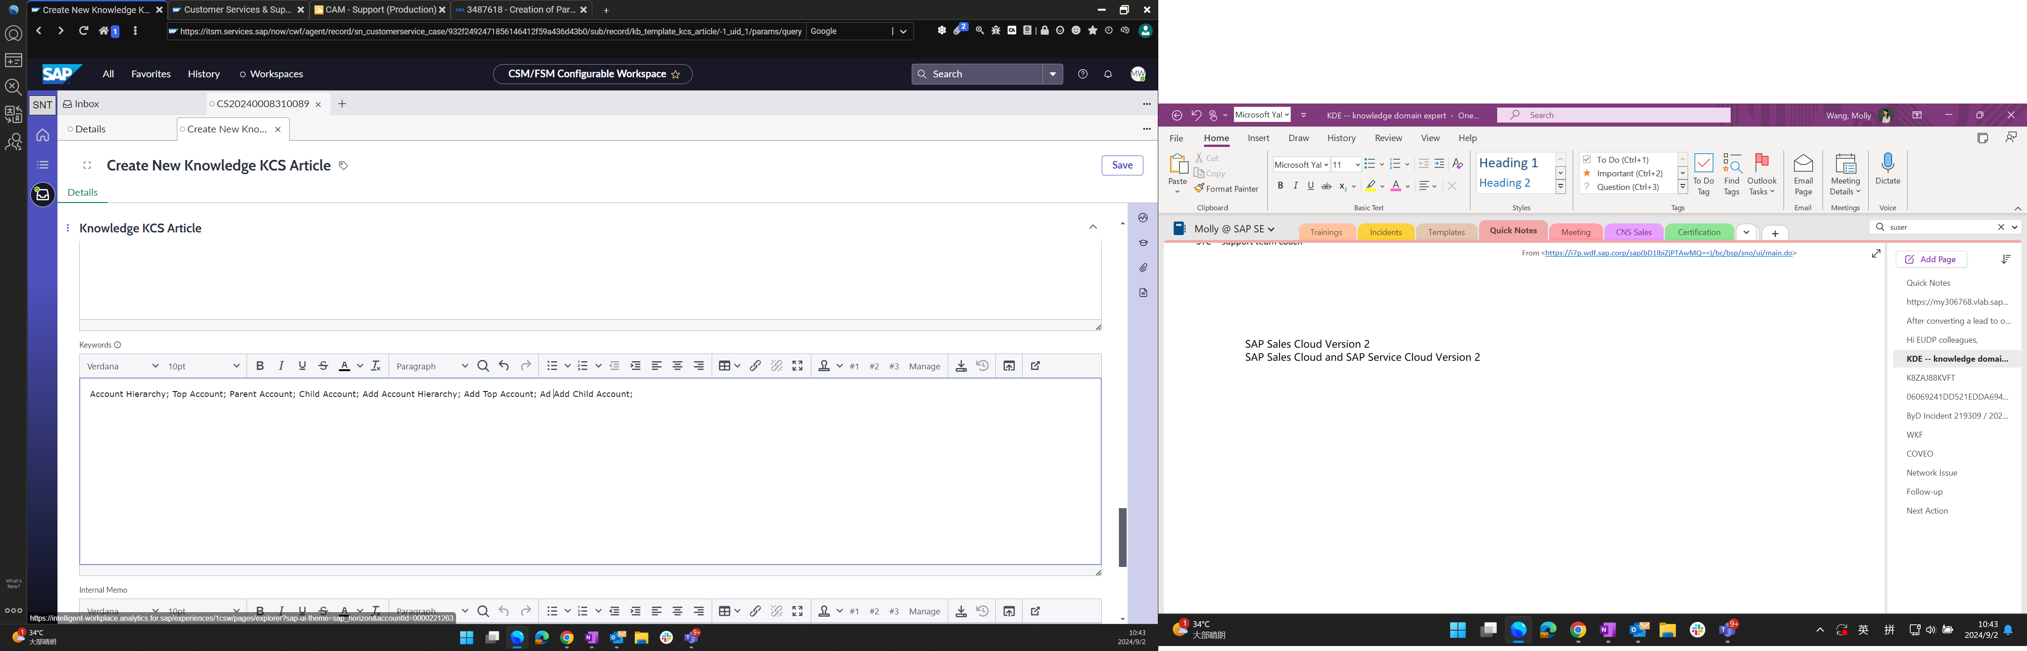Viewport: 2027px width, 651px height.
Task: Open the i7p.wdf.sap.corp link in OneNote
Action: tap(1669, 253)
